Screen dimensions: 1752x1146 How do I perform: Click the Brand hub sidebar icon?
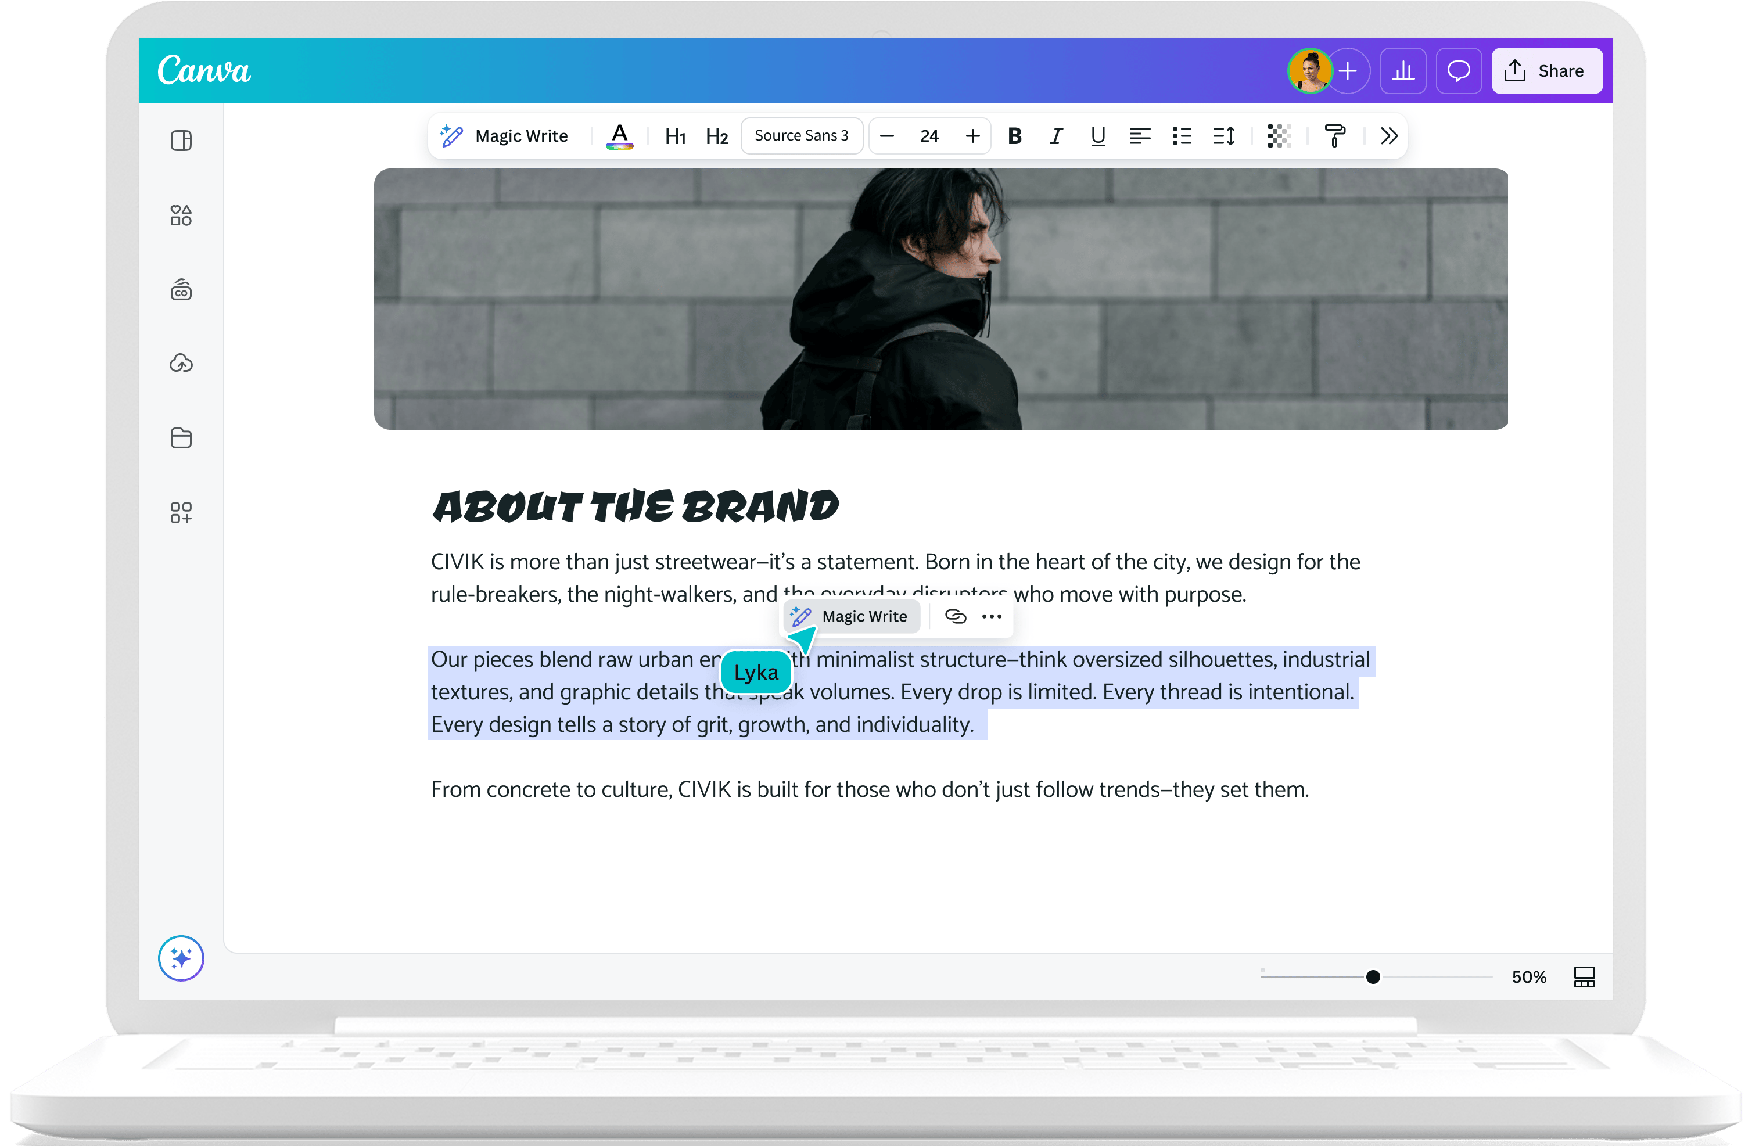pos(181,291)
